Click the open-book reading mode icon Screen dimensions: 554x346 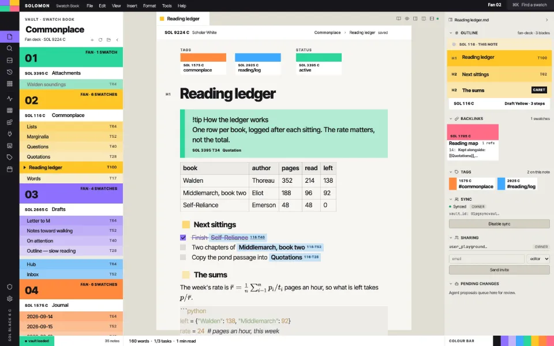[x=399, y=18]
